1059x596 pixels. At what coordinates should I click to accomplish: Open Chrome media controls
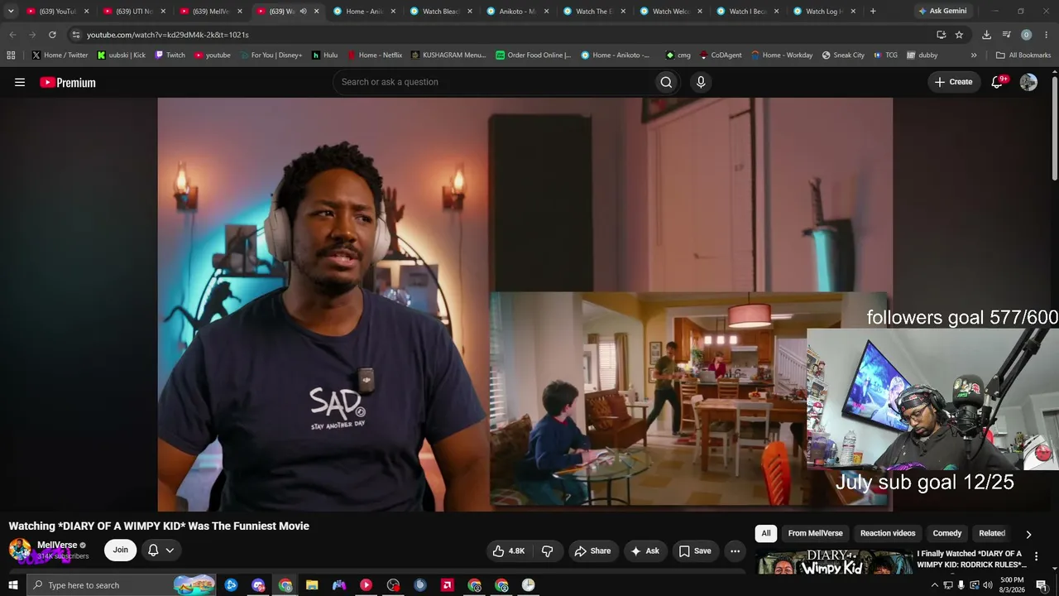(x=1006, y=35)
